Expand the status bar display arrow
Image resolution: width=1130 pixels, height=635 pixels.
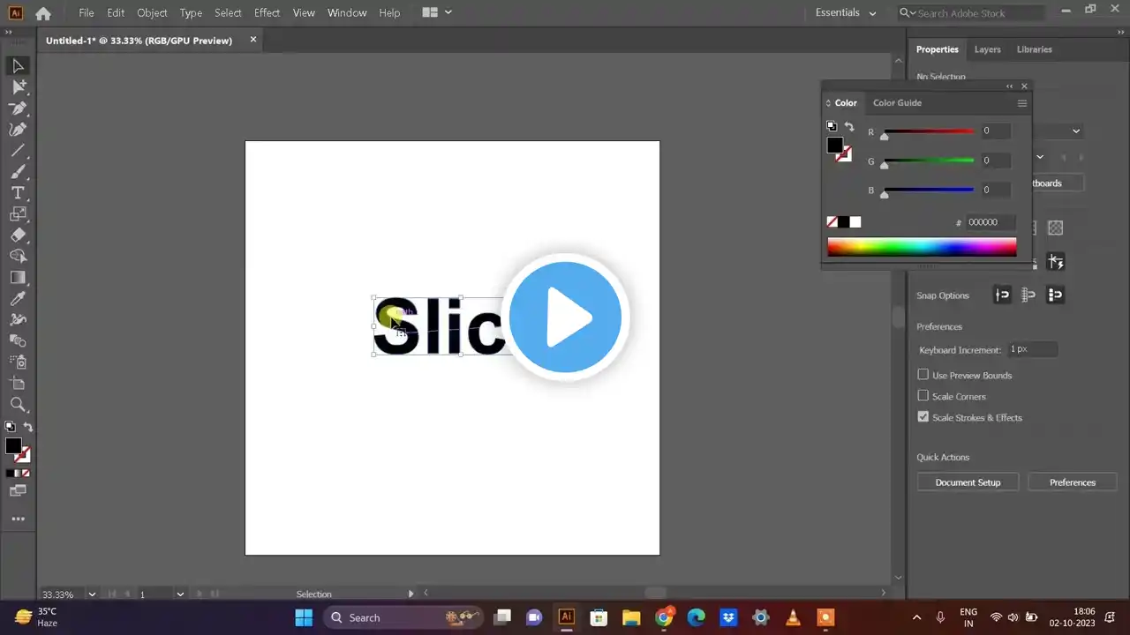coord(411,594)
